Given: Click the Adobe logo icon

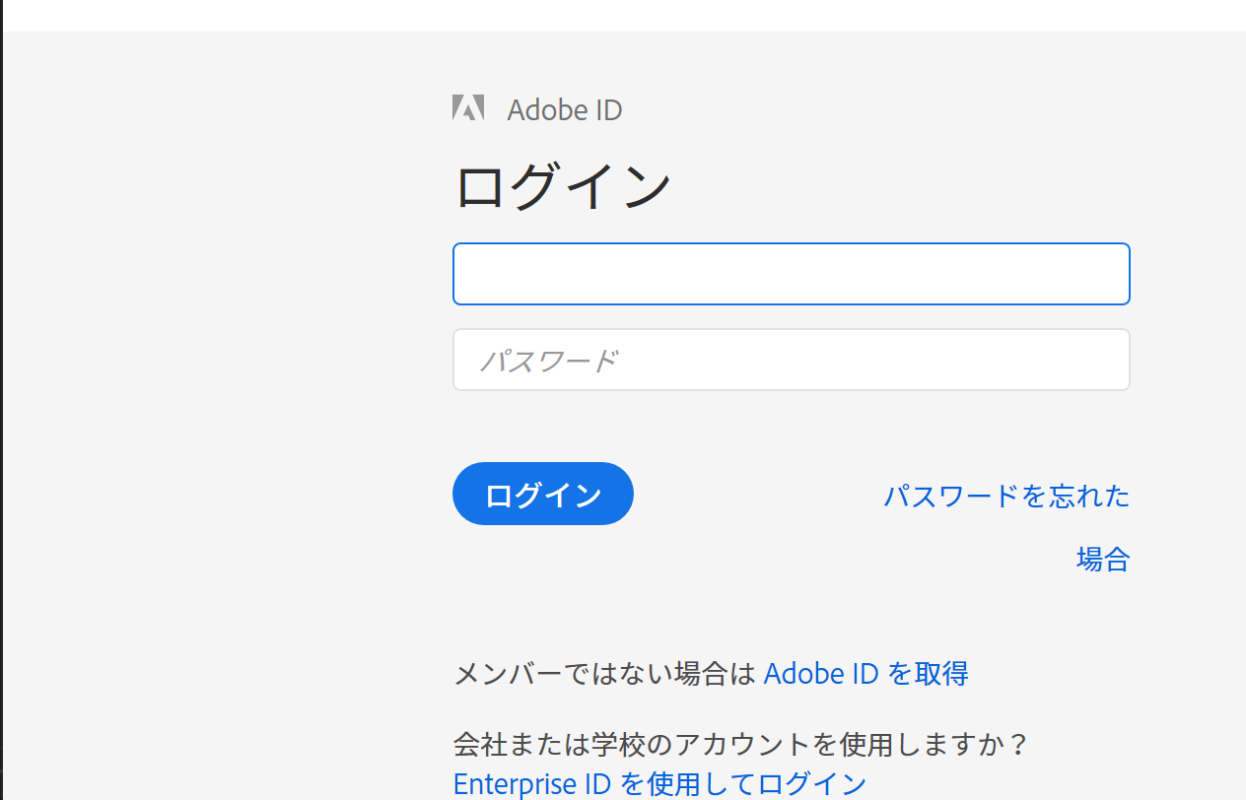Looking at the screenshot, I should 467,108.
